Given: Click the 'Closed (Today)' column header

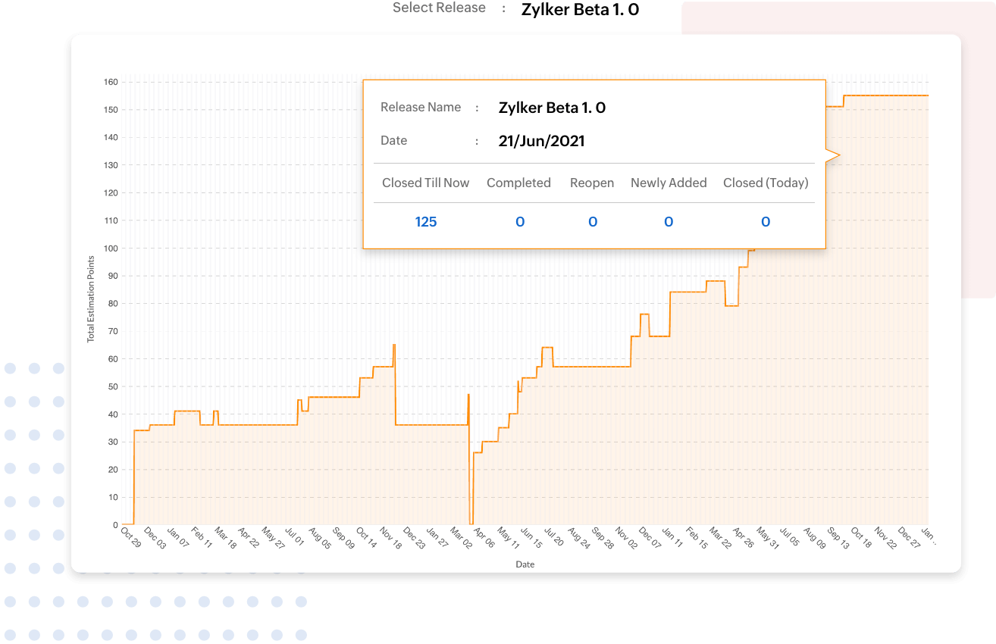Looking at the screenshot, I should (766, 183).
